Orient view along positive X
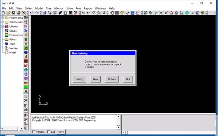The width and height of the screenshot is (218, 136). tap(83, 13)
